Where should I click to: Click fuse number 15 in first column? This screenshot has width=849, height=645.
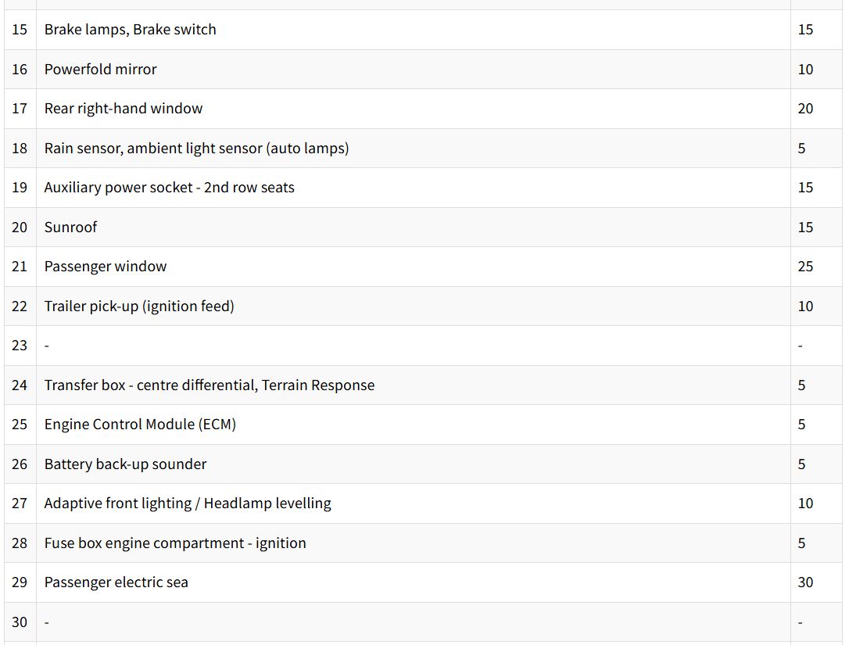[20, 30]
